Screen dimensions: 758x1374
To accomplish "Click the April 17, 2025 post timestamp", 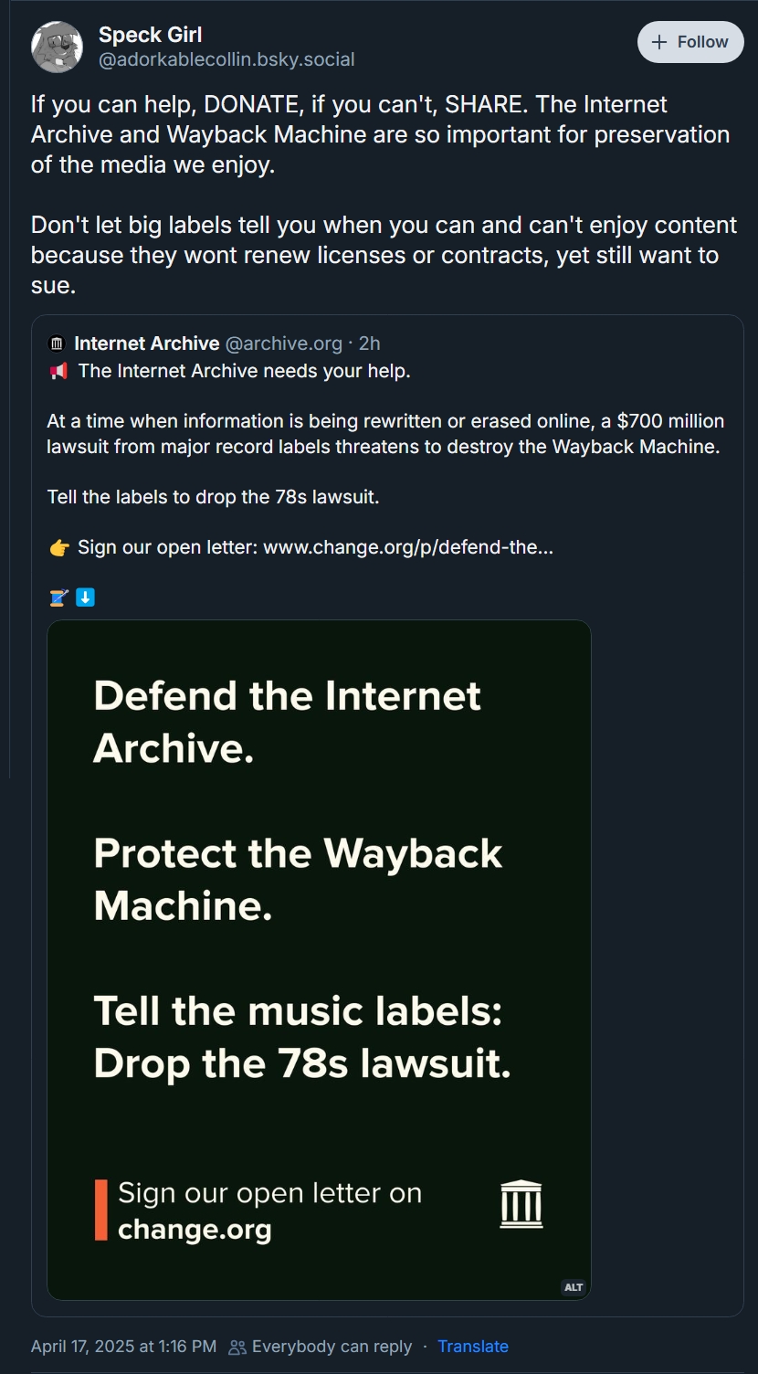I will (x=123, y=1347).
